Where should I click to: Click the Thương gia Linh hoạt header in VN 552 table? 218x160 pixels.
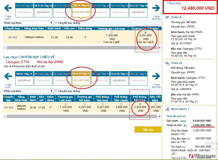[x=111, y=28]
